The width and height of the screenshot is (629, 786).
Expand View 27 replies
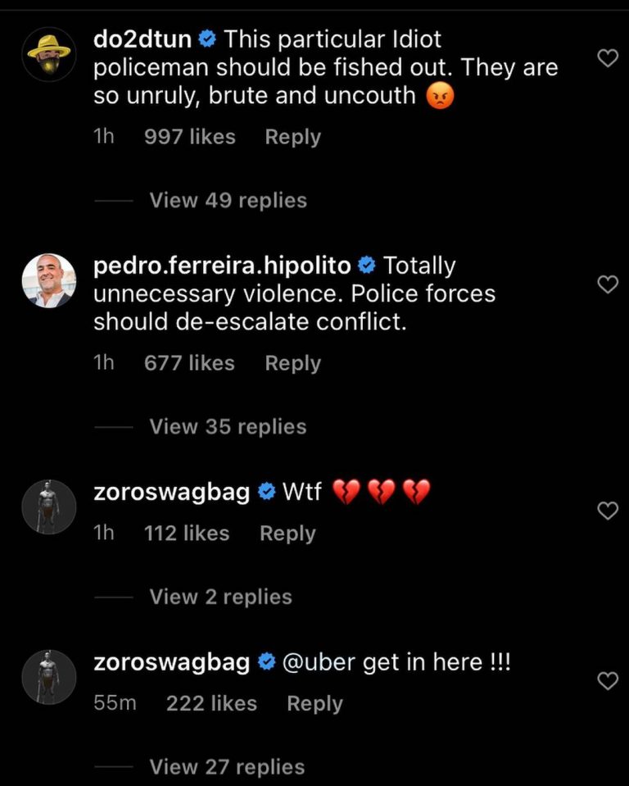[227, 768]
